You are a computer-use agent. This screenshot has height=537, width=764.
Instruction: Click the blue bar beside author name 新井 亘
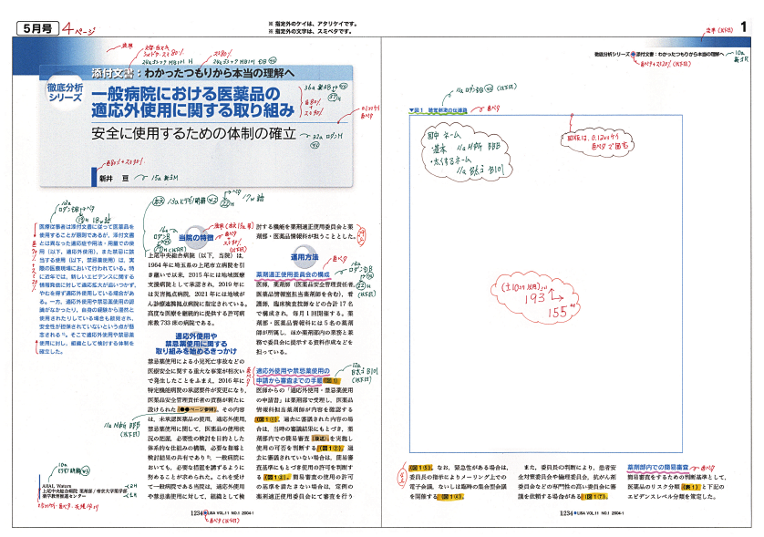93,174
